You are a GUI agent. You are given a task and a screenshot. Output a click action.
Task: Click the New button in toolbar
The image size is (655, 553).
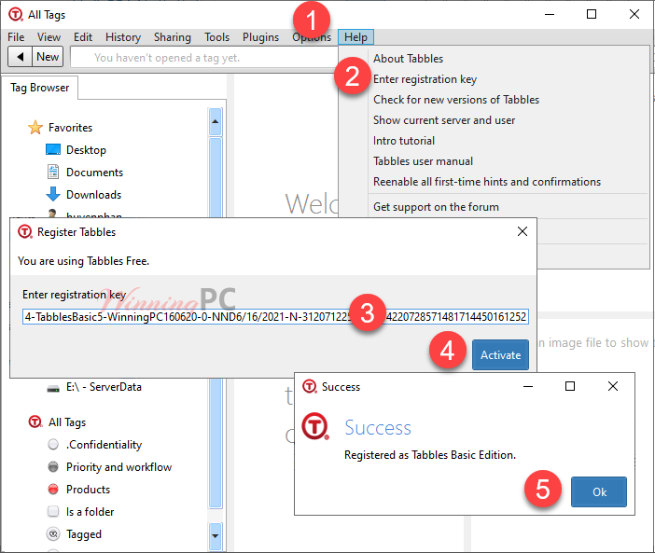(48, 57)
